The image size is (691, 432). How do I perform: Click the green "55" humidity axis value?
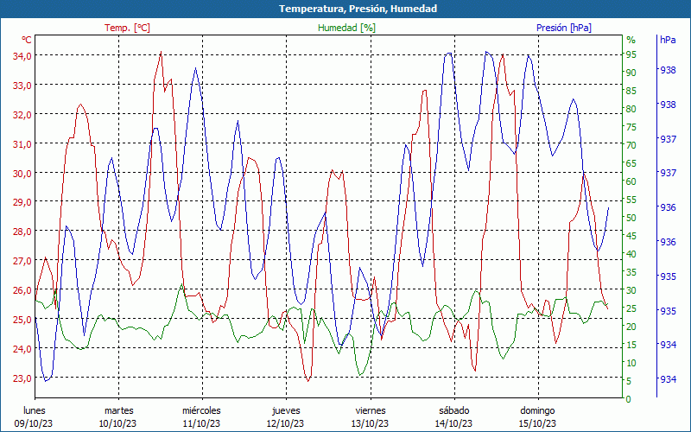pos(631,200)
